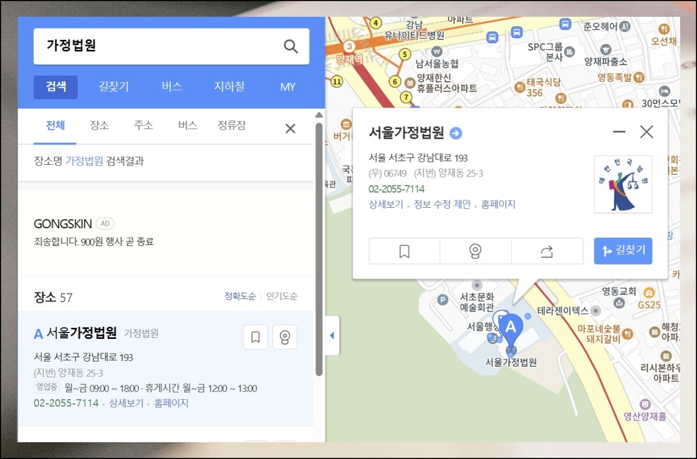Image resolution: width=697 pixels, height=459 pixels.
Task: Bookmark 서울가정법원 in the result list
Action: coord(256,337)
